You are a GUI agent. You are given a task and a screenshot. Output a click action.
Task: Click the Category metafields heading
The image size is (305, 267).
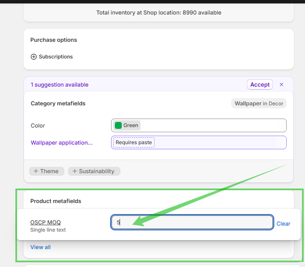click(x=58, y=103)
